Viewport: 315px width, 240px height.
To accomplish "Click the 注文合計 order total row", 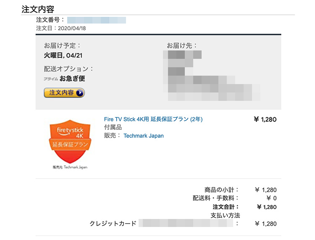I will [x=244, y=207].
